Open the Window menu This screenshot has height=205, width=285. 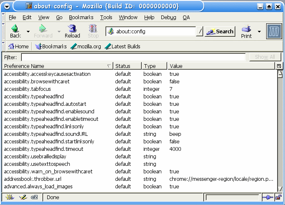(x=128, y=17)
